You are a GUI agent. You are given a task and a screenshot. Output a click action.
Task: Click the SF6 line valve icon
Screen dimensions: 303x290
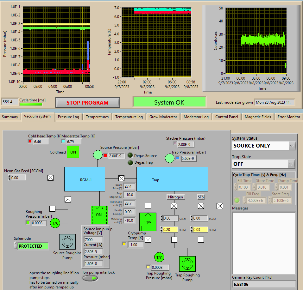pyautogui.click(x=201, y=206)
